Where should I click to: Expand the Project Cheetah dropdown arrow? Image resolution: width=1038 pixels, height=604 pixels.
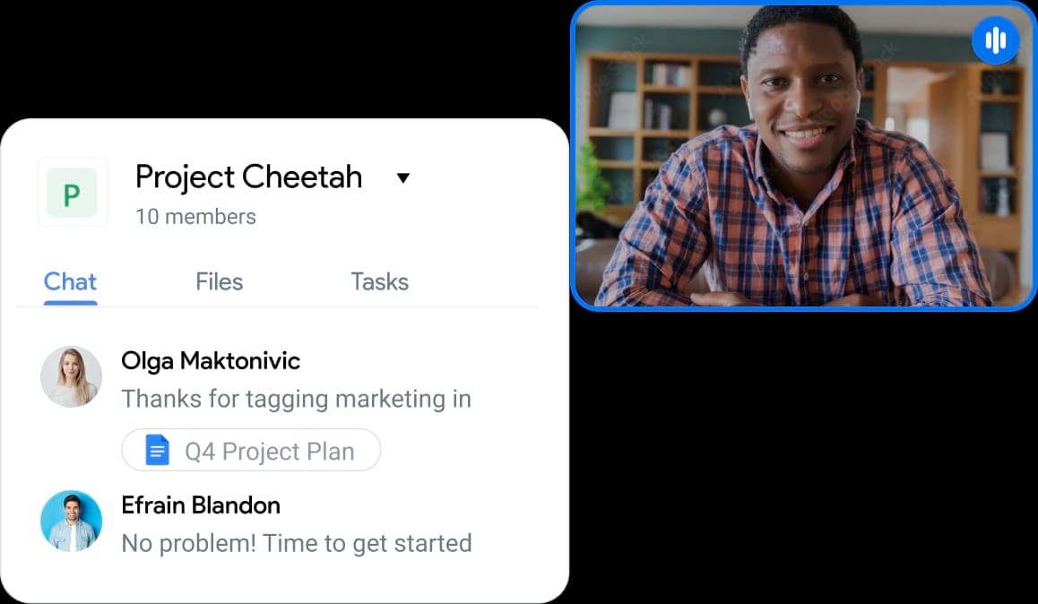(403, 177)
